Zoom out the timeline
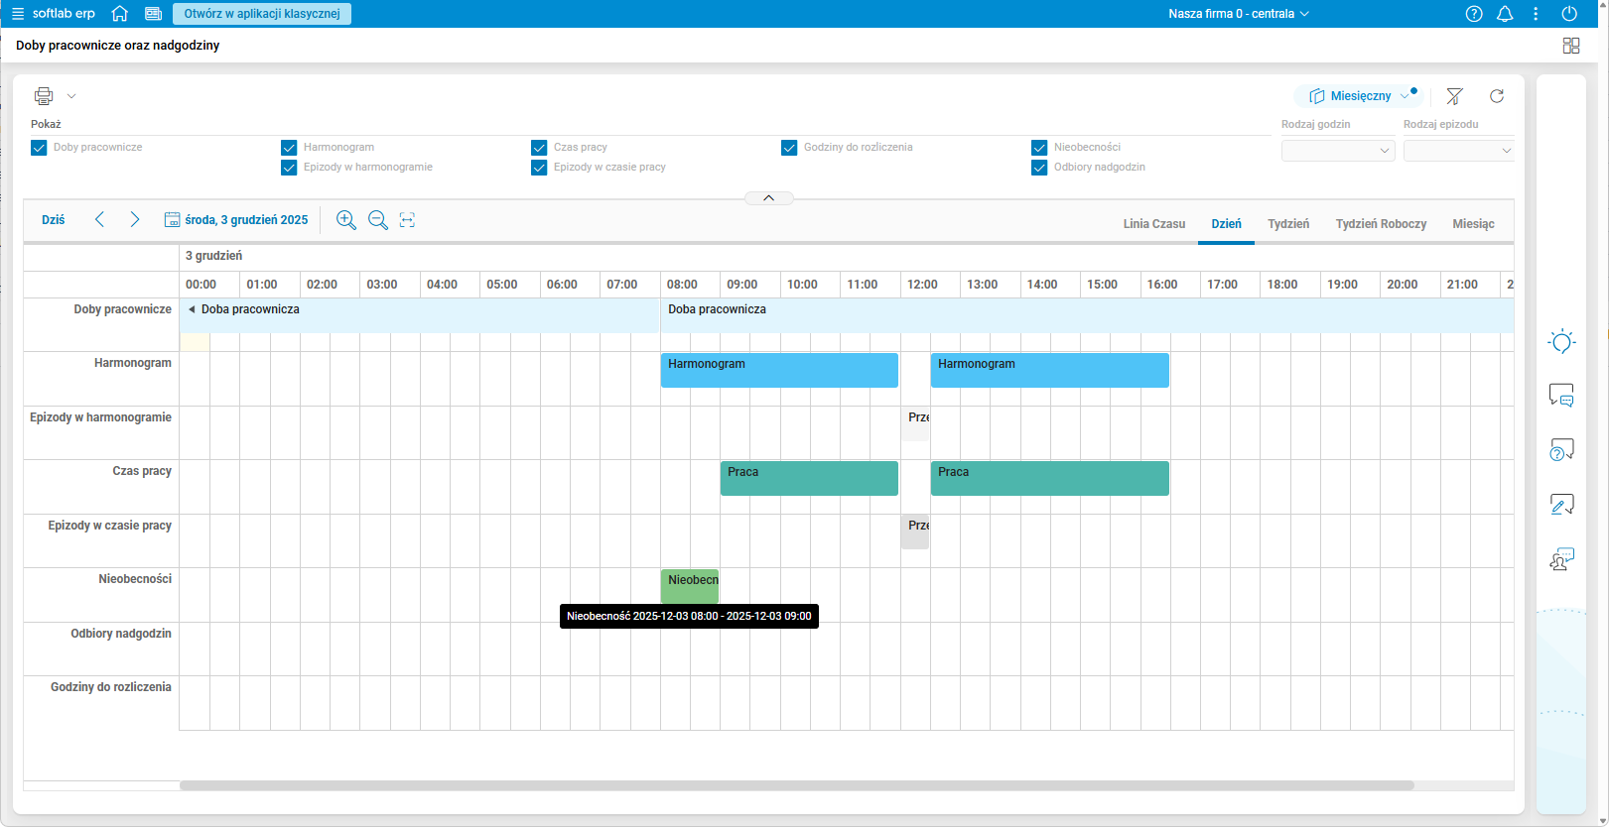Viewport: 1609px width, 827px height. (x=377, y=220)
